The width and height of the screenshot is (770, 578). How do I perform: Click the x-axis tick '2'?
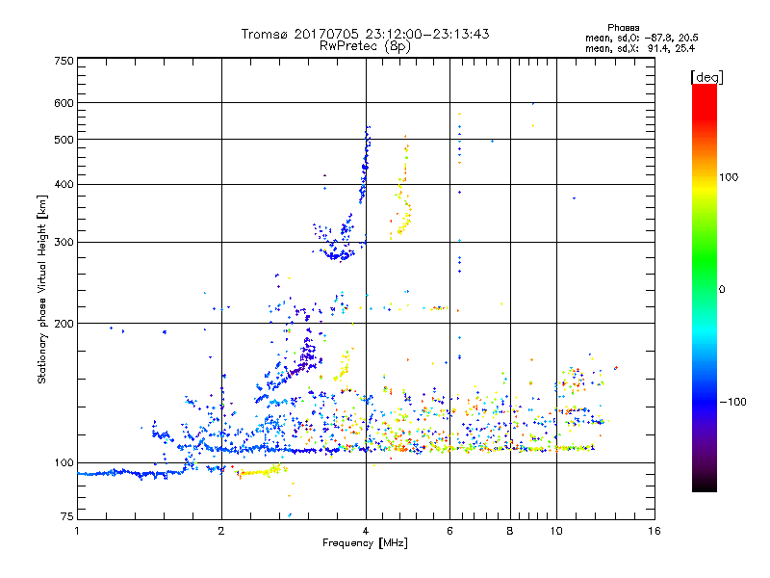pos(221,531)
